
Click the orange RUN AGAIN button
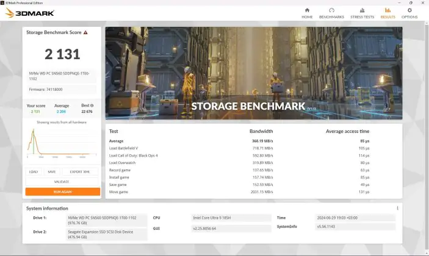pos(63,192)
